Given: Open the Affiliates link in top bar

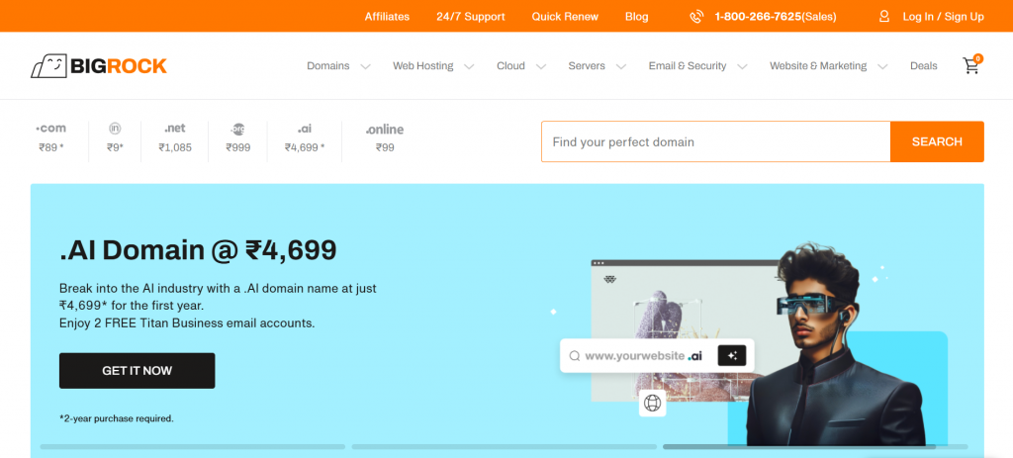Looking at the screenshot, I should [x=387, y=16].
